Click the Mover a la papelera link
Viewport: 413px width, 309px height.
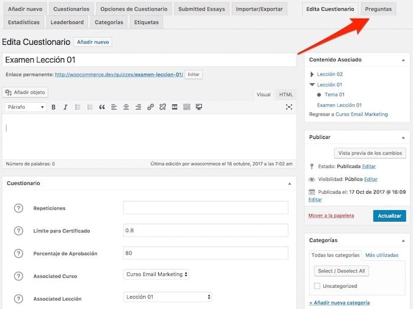331,216
